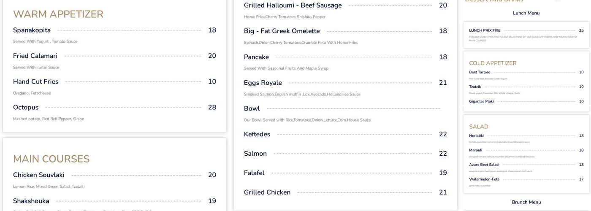Select the Grilled Chicken bowl option
The width and height of the screenshot is (591, 211).
tap(267, 192)
